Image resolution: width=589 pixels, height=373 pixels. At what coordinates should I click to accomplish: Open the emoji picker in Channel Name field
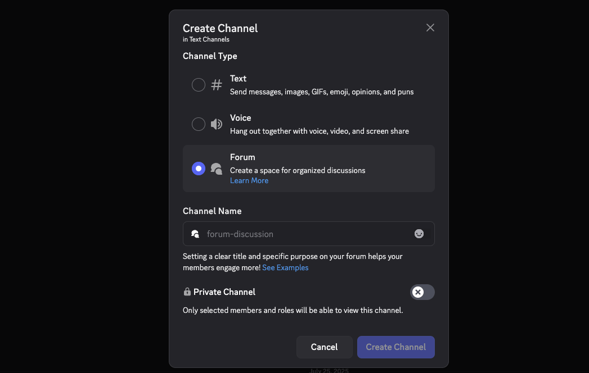click(x=419, y=234)
